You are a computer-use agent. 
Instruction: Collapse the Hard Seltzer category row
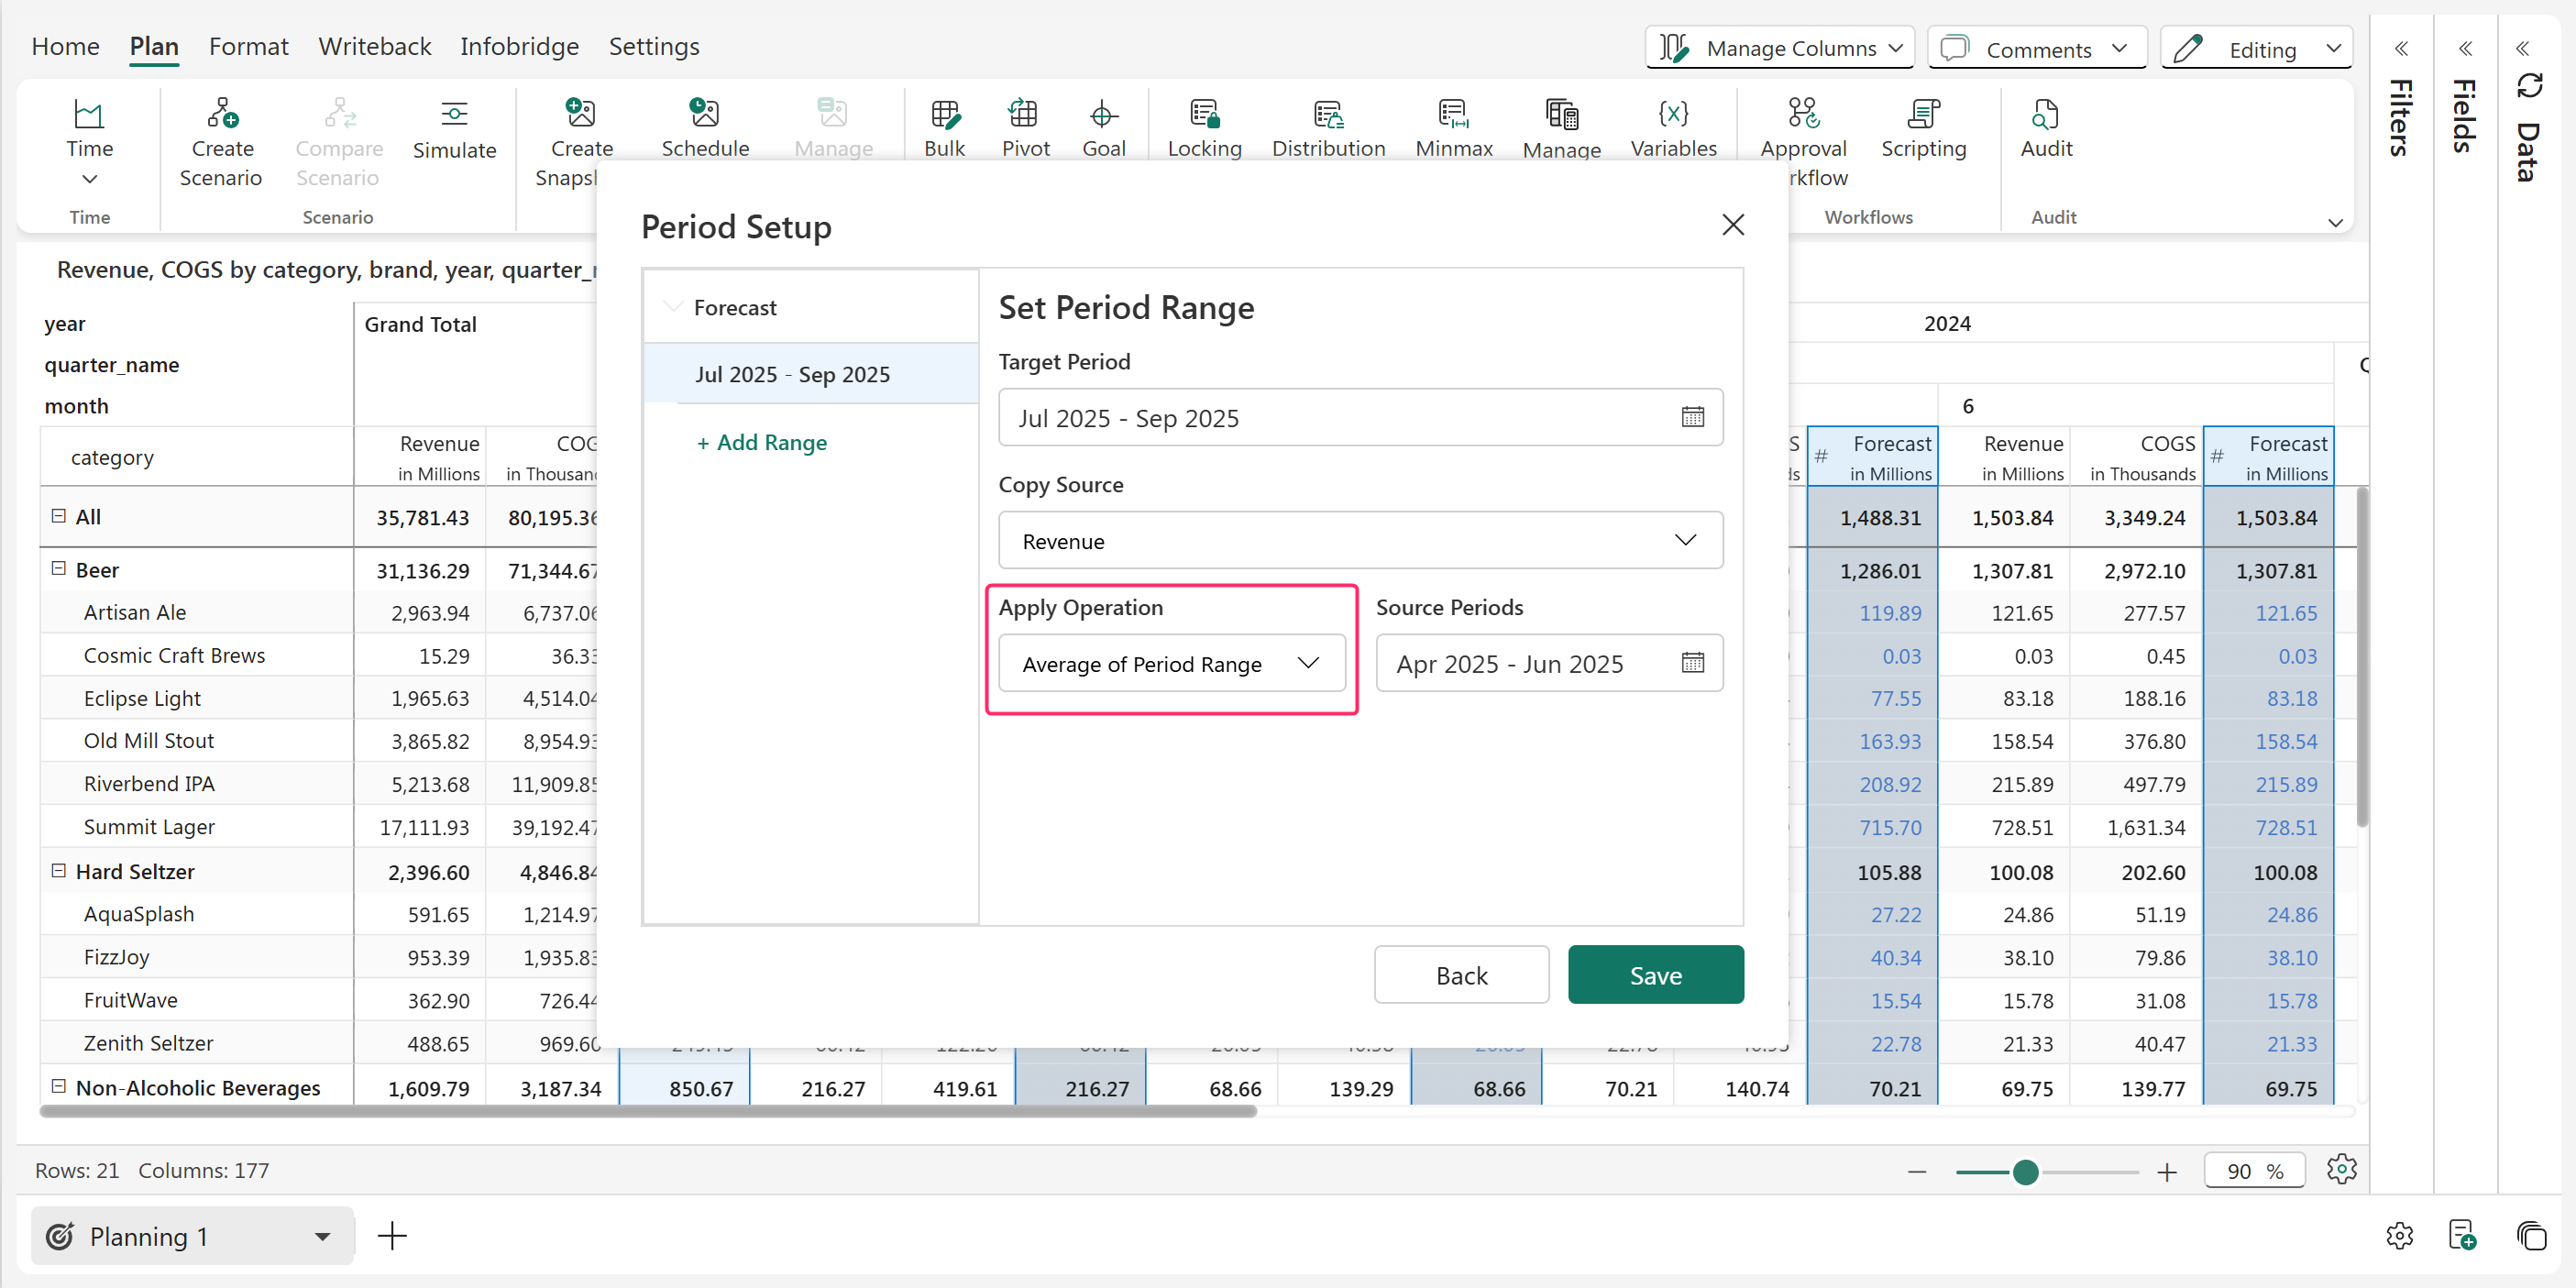pyautogui.click(x=58, y=871)
